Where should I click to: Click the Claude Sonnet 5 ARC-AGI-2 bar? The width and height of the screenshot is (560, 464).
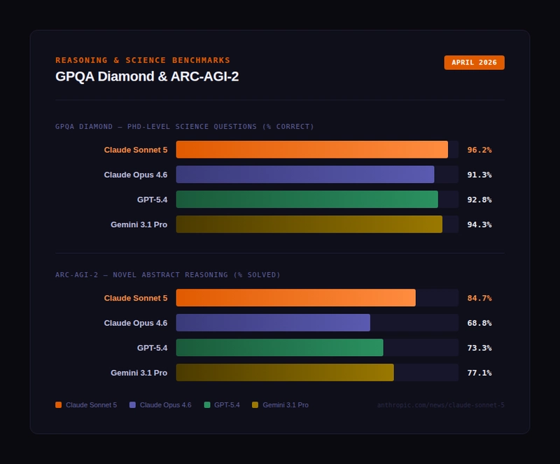click(x=295, y=298)
